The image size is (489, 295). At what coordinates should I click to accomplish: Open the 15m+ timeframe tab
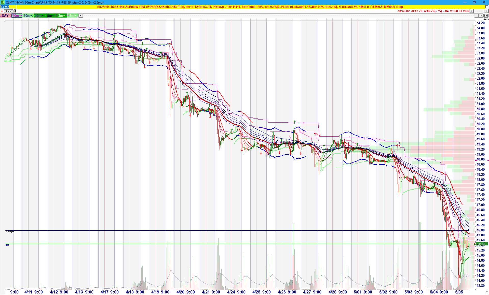coord(39,16)
